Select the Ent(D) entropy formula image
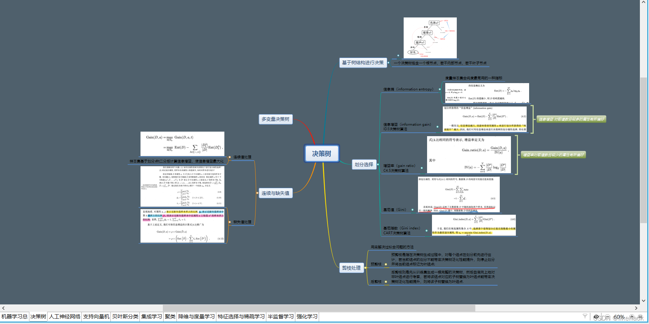The width and height of the screenshot is (649, 324). (x=487, y=93)
